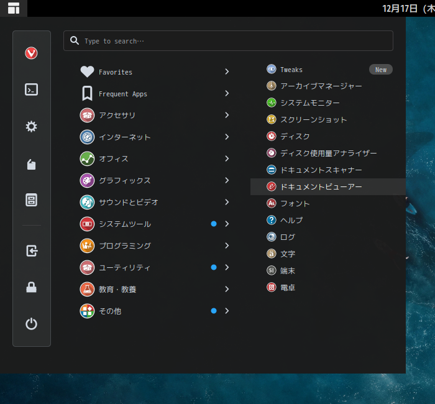
Task: Expand プログラミング chevron arrow
Action: (x=227, y=246)
